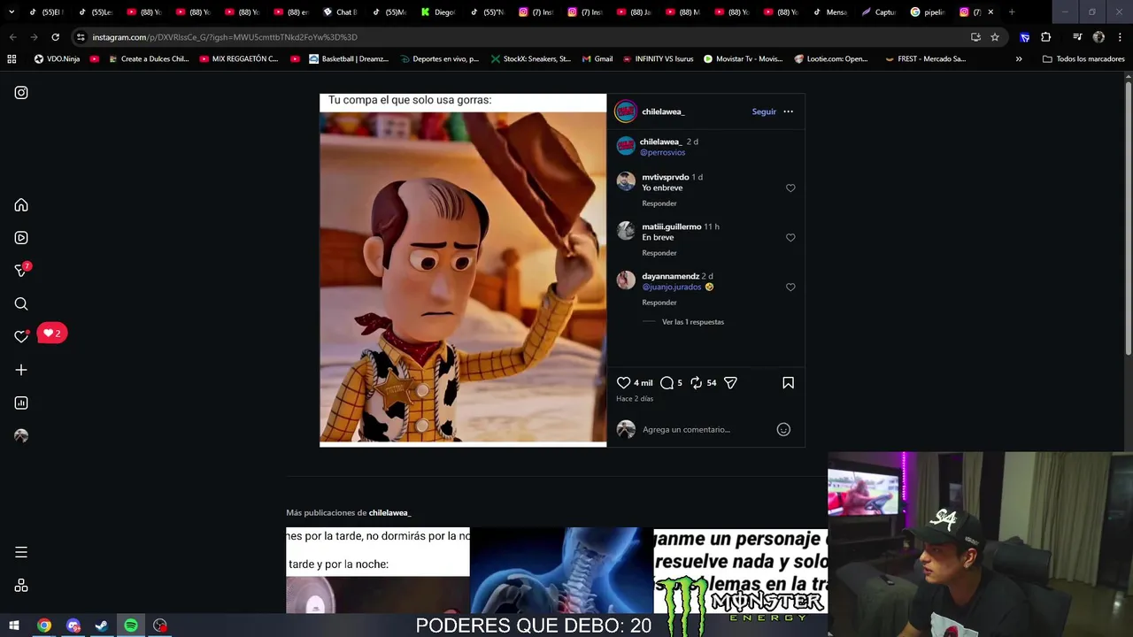Open dashboard chart icon in sidebar
Image resolution: width=1133 pixels, height=637 pixels.
21,403
